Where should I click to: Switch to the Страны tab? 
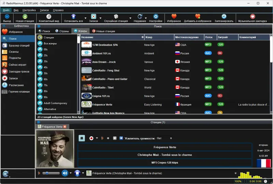[62, 31]
